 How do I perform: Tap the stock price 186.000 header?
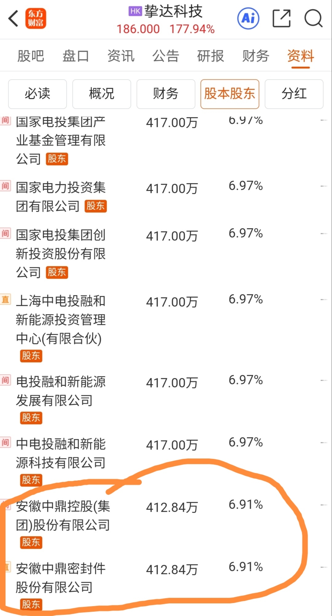click(x=138, y=29)
